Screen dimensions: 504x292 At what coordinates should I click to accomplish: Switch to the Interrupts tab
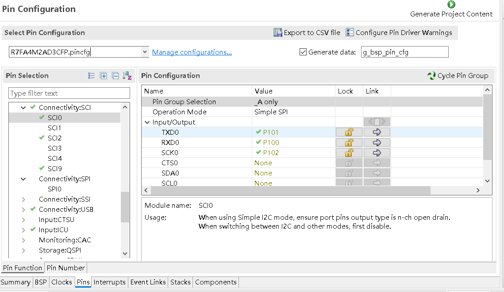110,282
